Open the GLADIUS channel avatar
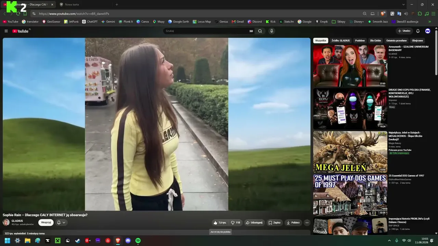This screenshot has height=246, width=438. (6, 222)
